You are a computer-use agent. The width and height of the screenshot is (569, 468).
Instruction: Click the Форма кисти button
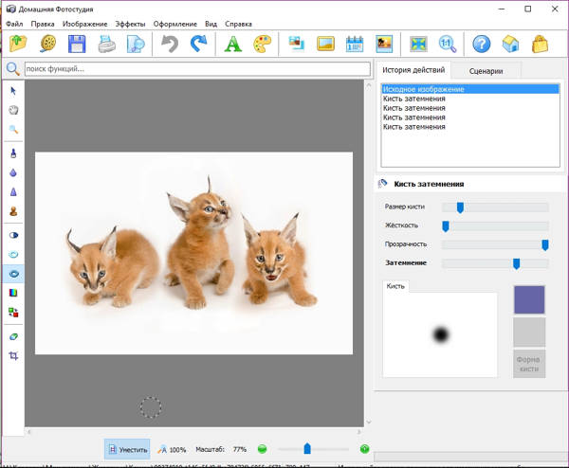pos(529,364)
